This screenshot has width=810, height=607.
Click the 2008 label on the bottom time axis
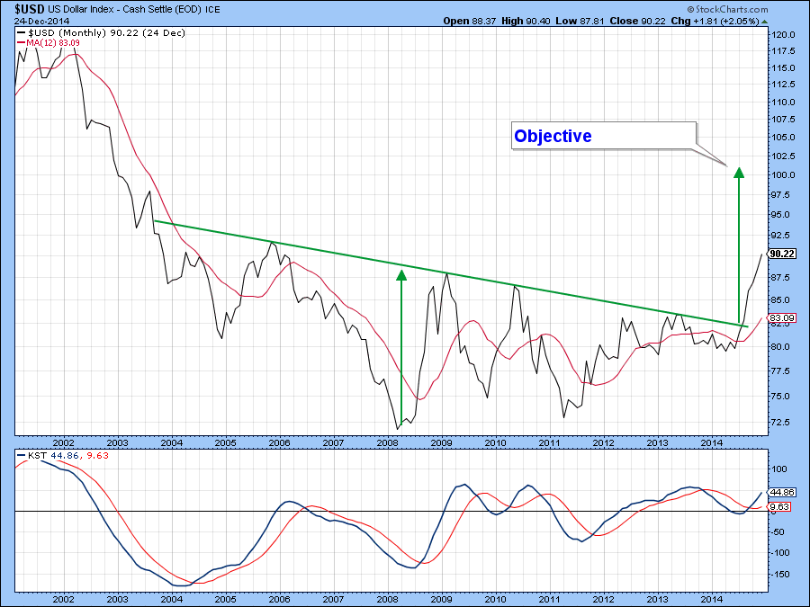386,596
